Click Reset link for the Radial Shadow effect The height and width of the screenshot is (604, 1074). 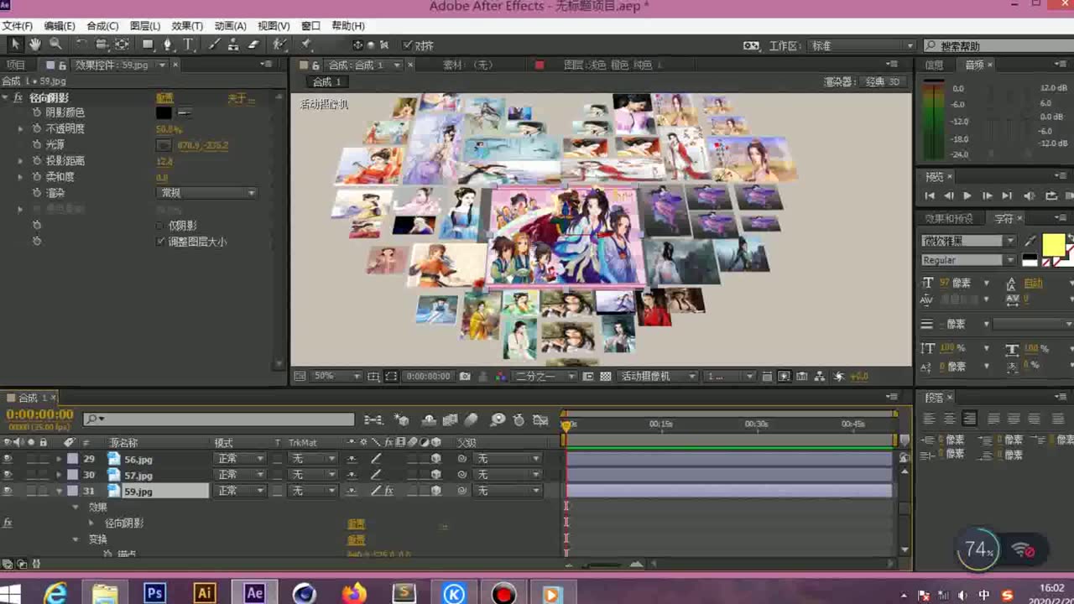164,98
